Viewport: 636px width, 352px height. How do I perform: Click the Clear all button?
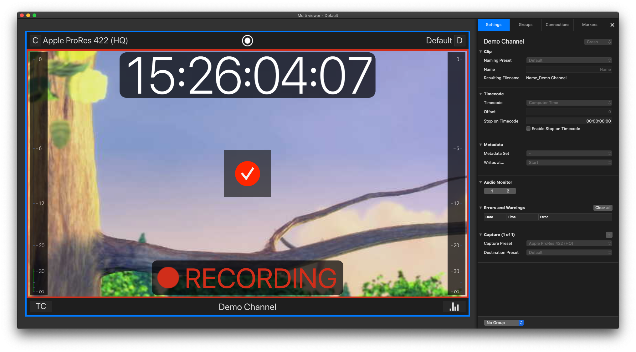click(x=603, y=208)
